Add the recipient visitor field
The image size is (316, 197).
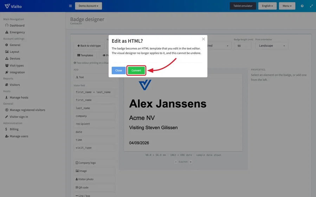95,124
